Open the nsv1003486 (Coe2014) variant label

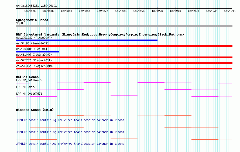pyautogui.click(x=32, y=49)
